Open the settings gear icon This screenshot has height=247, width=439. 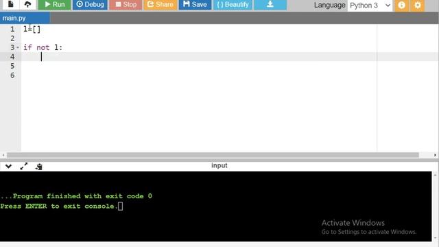(418, 5)
